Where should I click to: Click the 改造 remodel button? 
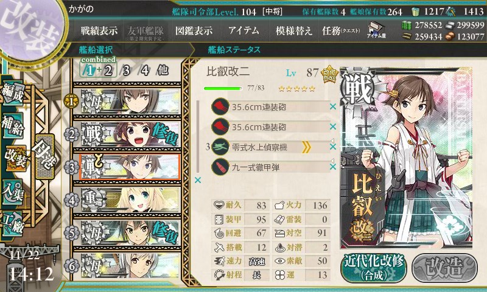pos(444,268)
